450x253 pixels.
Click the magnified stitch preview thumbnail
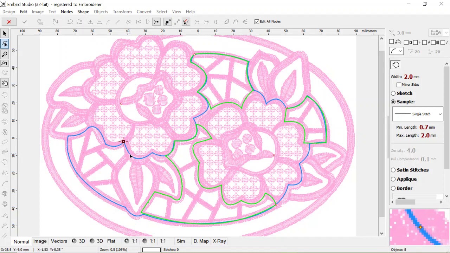coord(419,227)
